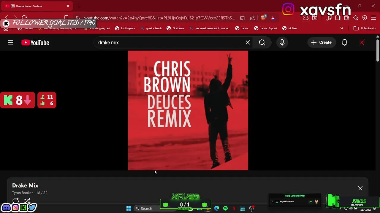This screenshot has height=213, width=380.
Task: Open the Booking.com bookmark
Action: click(125, 28)
